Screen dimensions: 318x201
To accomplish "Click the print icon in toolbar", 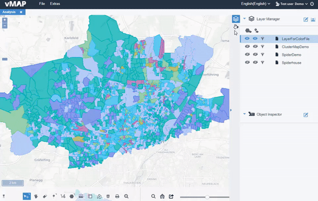I will (117, 196).
